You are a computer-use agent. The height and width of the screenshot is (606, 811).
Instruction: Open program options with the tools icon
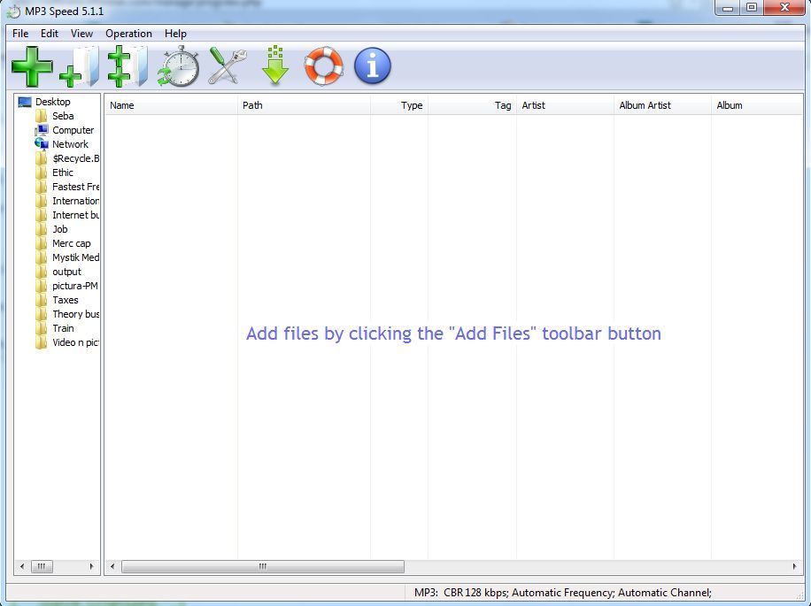tap(226, 65)
